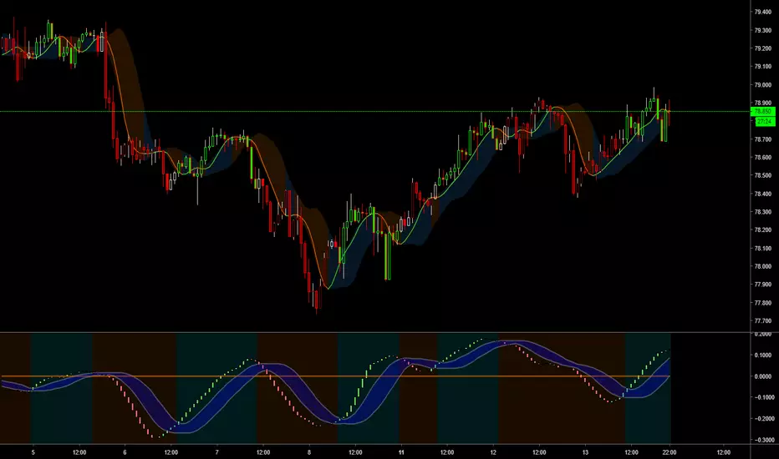Click the 78.600 price axis label
This screenshot has height=459, width=779.
click(762, 157)
